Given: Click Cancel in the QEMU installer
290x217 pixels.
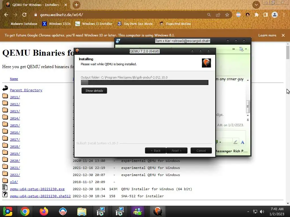Looking at the screenshot, I should coord(201,151).
